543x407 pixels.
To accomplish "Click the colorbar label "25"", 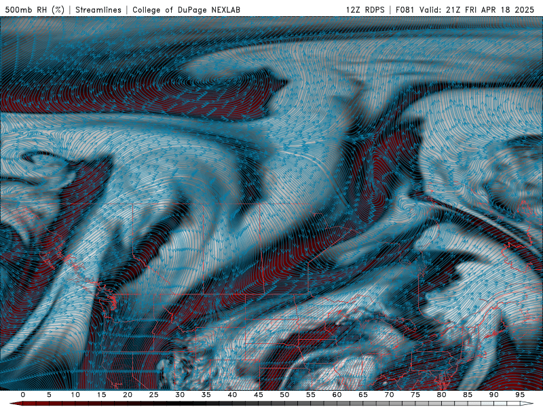I will tap(154, 395).
